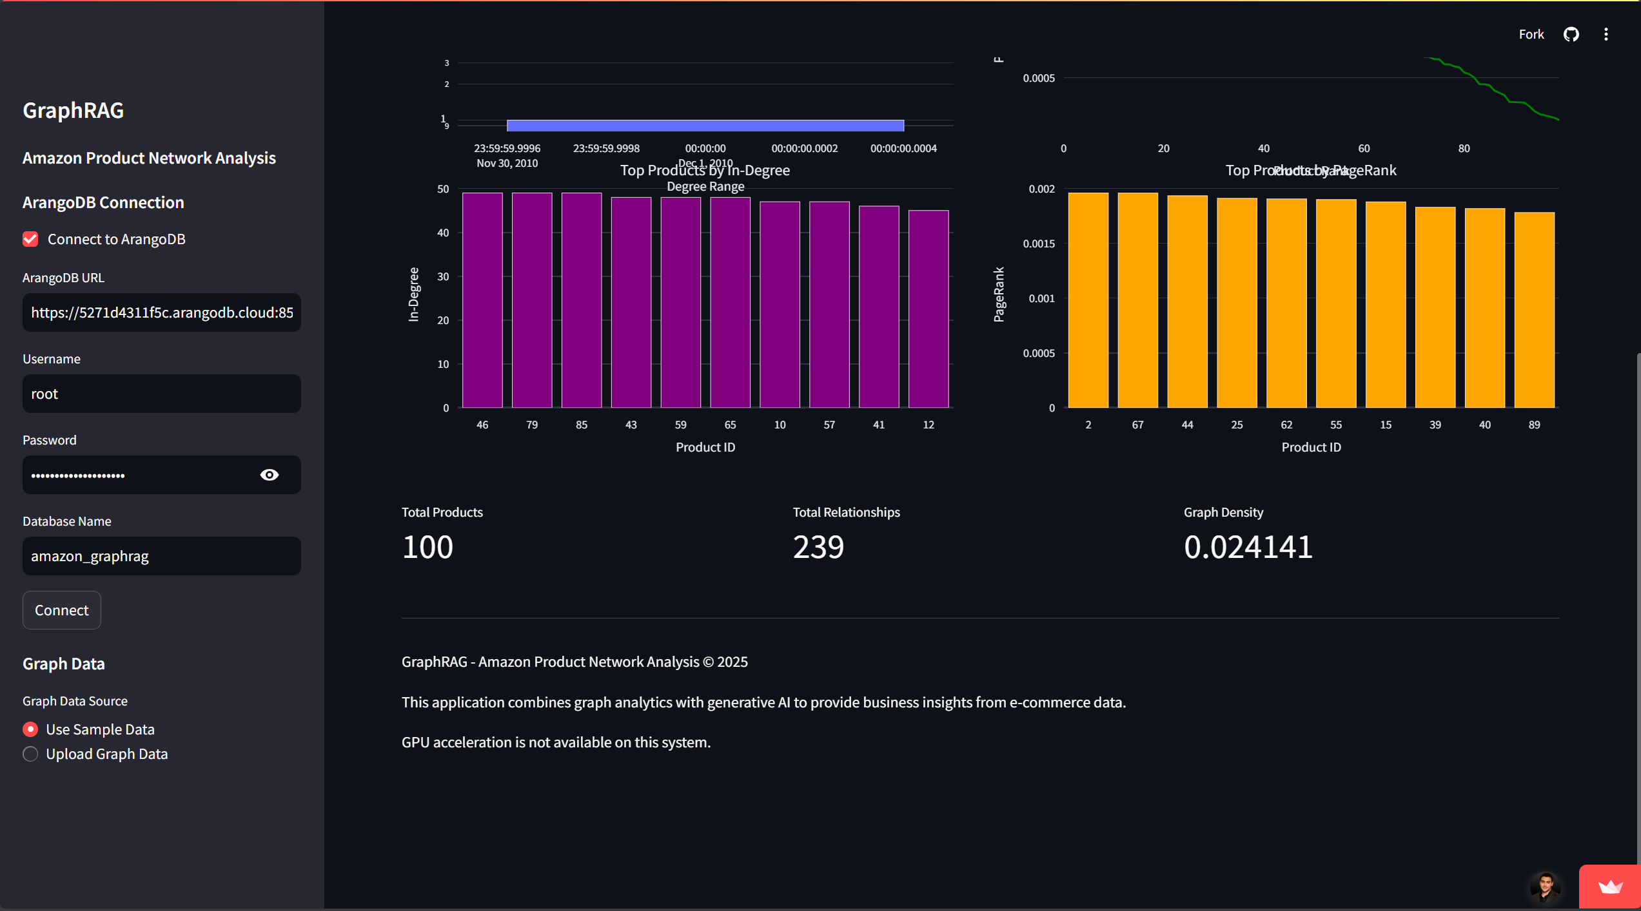Open the creator profile avatar
This screenshot has width=1641, height=911.
pyautogui.click(x=1545, y=887)
